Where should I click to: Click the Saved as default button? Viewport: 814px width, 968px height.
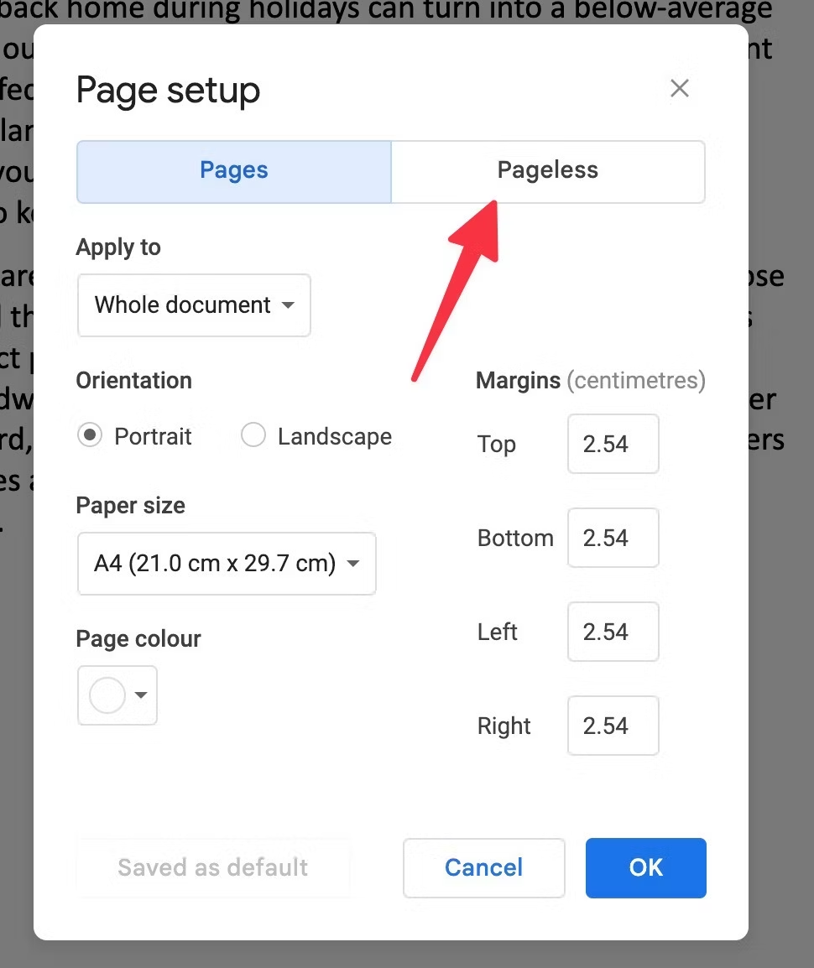point(212,867)
